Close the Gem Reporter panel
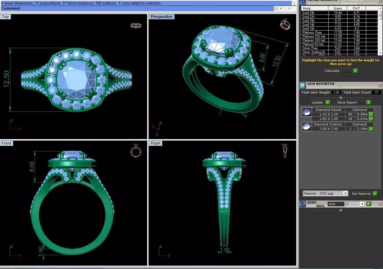The height and width of the screenshot is (269, 383). (x=380, y=85)
